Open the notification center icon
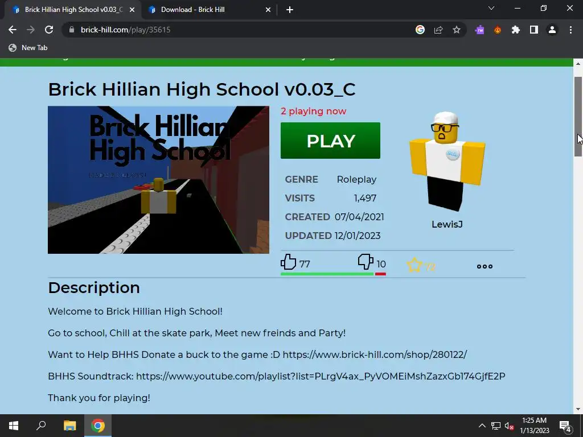Image resolution: width=583 pixels, height=437 pixels. pyautogui.click(x=565, y=426)
